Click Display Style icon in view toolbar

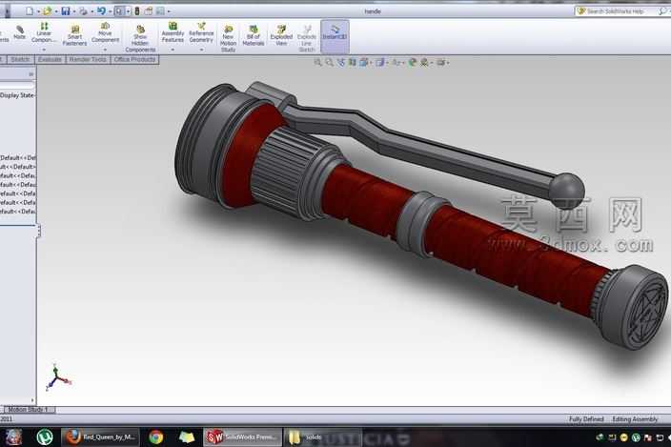pyautogui.click(x=380, y=63)
